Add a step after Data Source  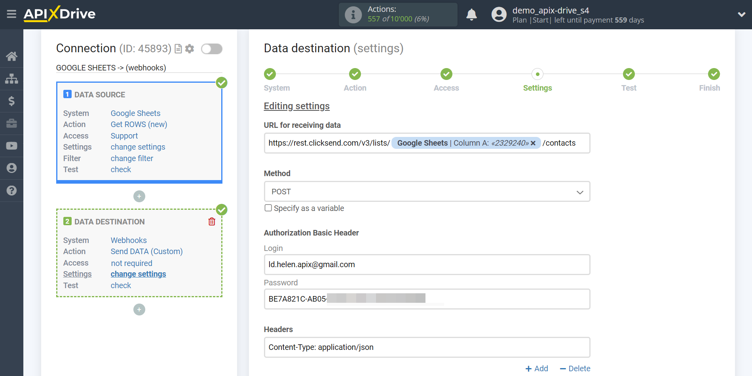(x=139, y=196)
